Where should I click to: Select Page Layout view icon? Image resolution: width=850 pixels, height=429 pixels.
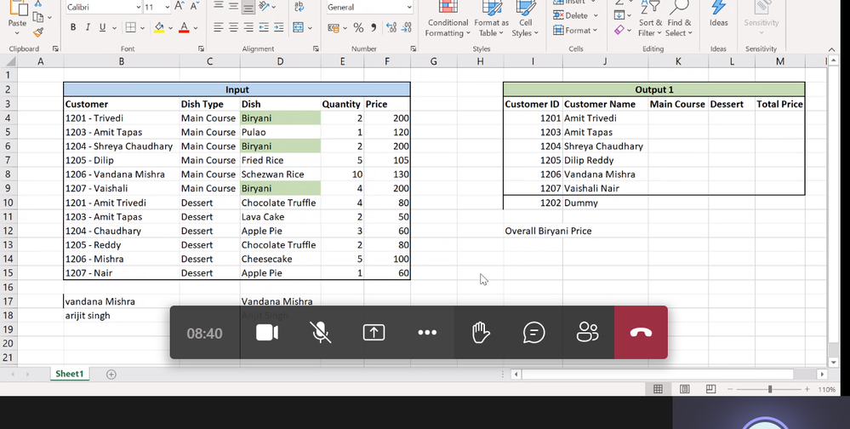coord(685,389)
